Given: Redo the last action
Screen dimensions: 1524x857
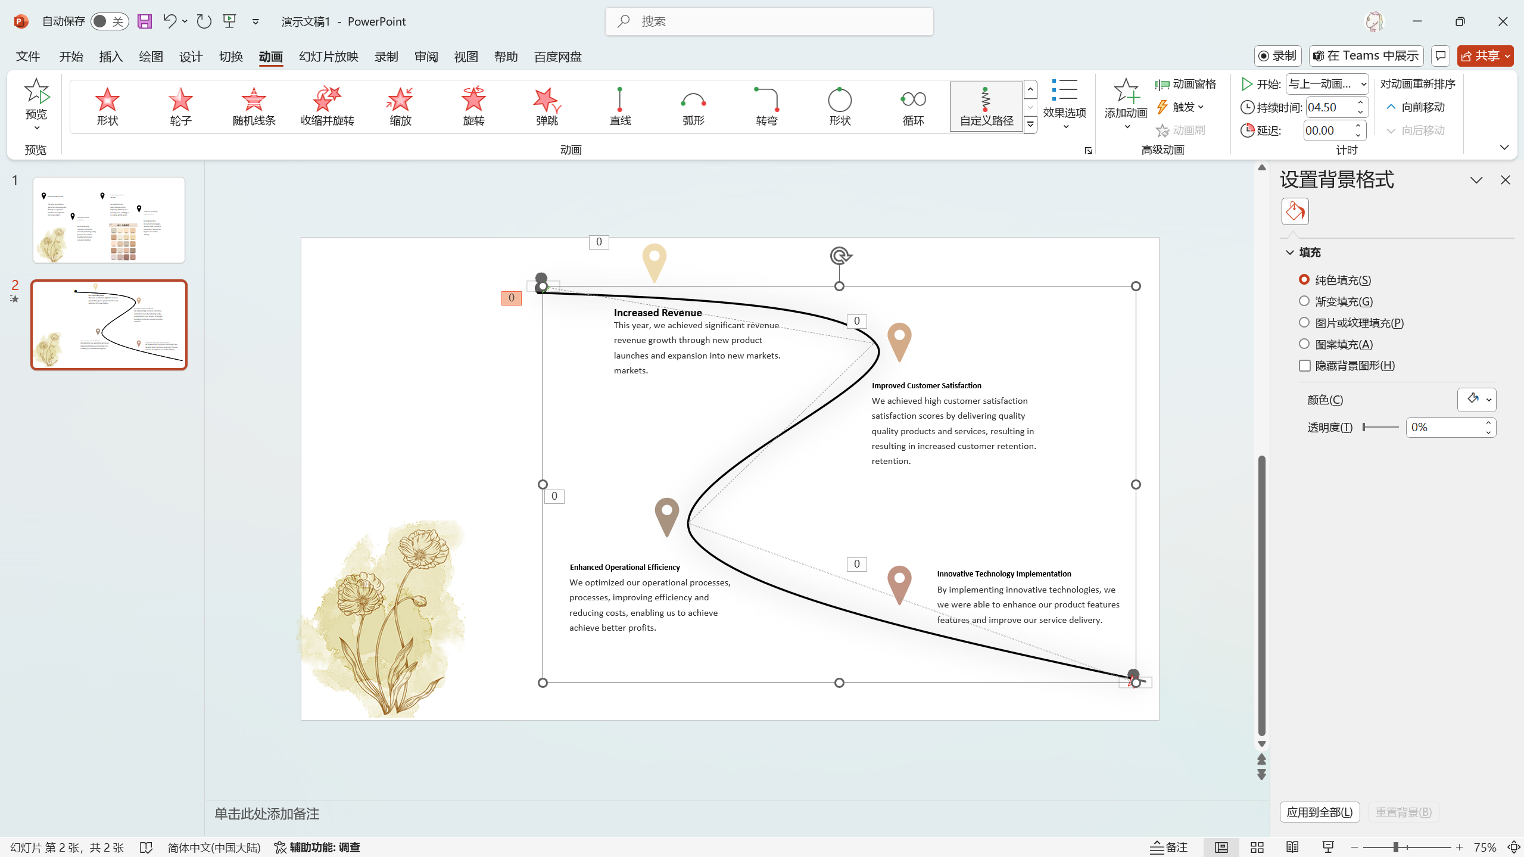Looking at the screenshot, I should point(204,21).
